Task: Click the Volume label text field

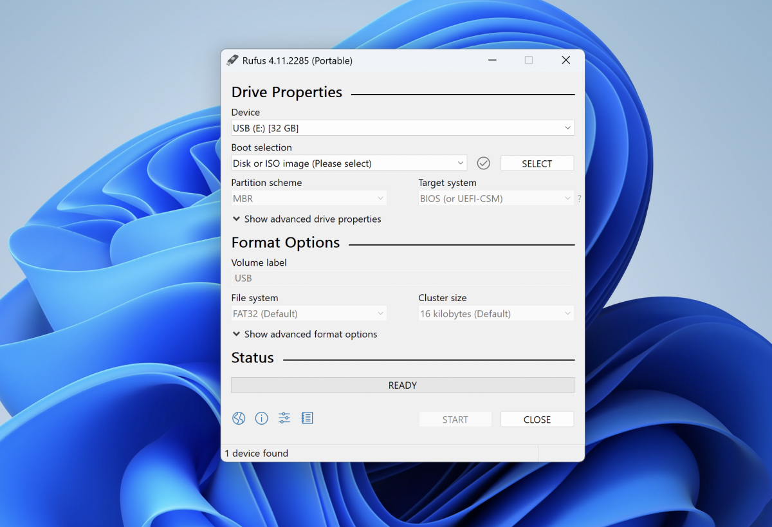Action: click(402, 279)
